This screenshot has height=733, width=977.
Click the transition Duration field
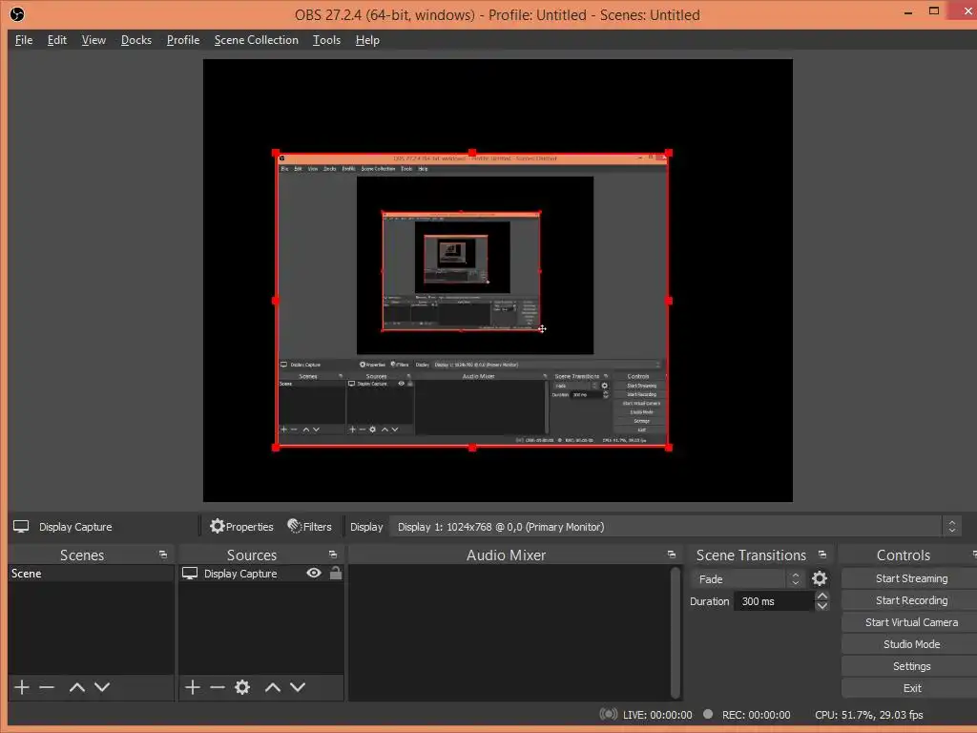[x=775, y=601]
